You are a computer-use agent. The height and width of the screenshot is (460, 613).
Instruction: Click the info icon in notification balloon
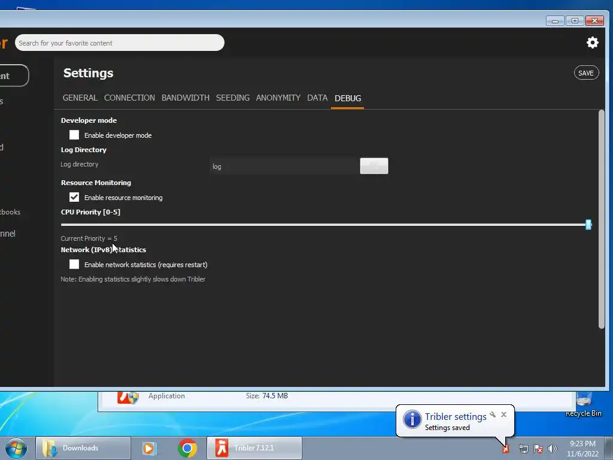tap(412, 419)
